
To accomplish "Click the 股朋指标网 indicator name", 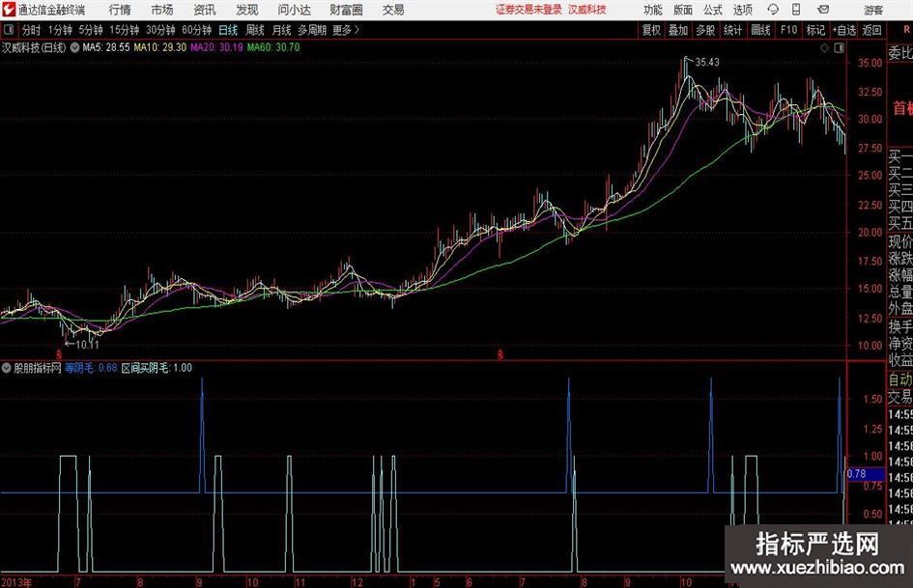I will click(38, 368).
